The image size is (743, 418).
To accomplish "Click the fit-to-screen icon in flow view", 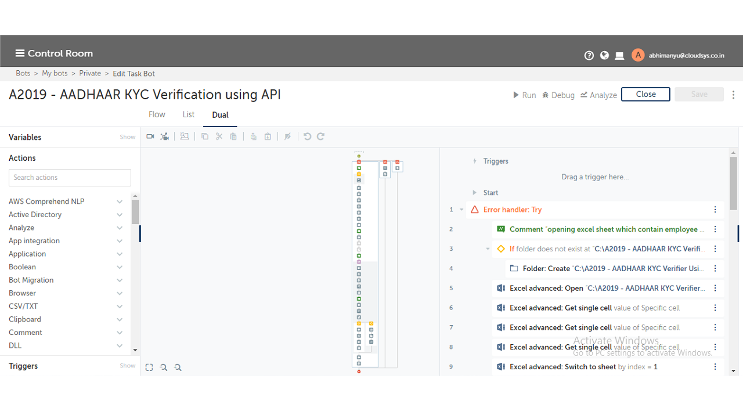I will (149, 367).
